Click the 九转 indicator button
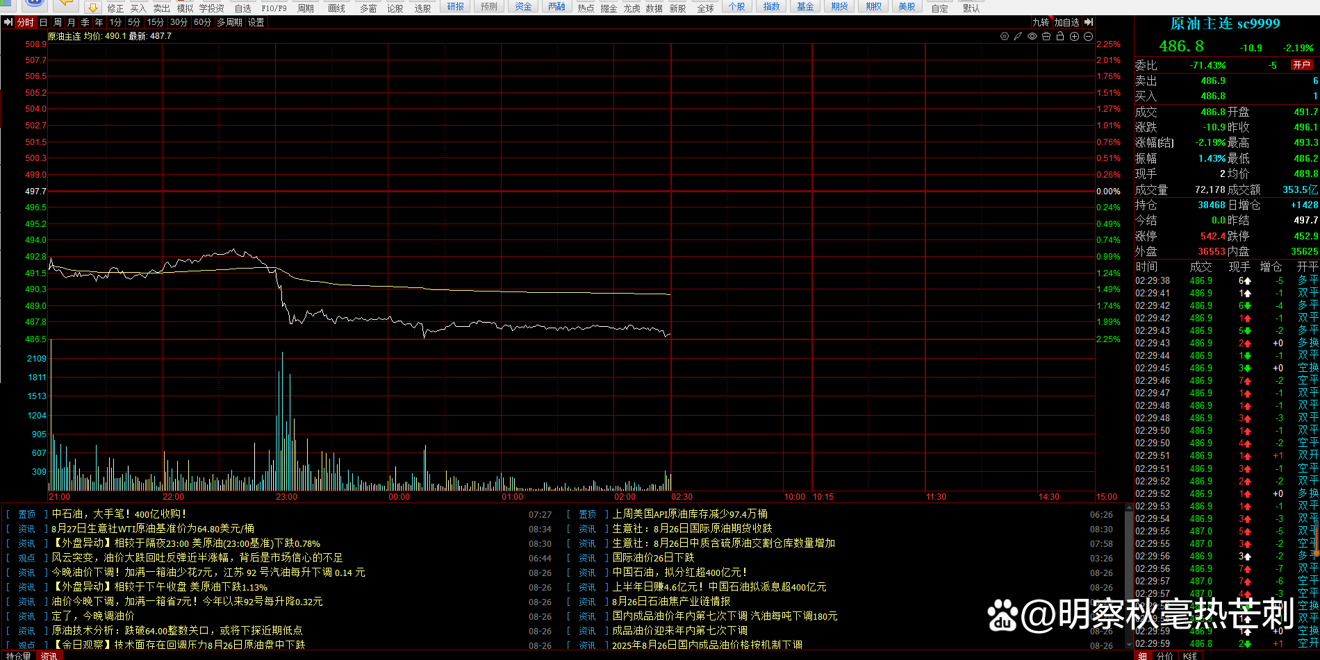Viewport: 1320px width, 660px height. click(x=1041, y=22)
